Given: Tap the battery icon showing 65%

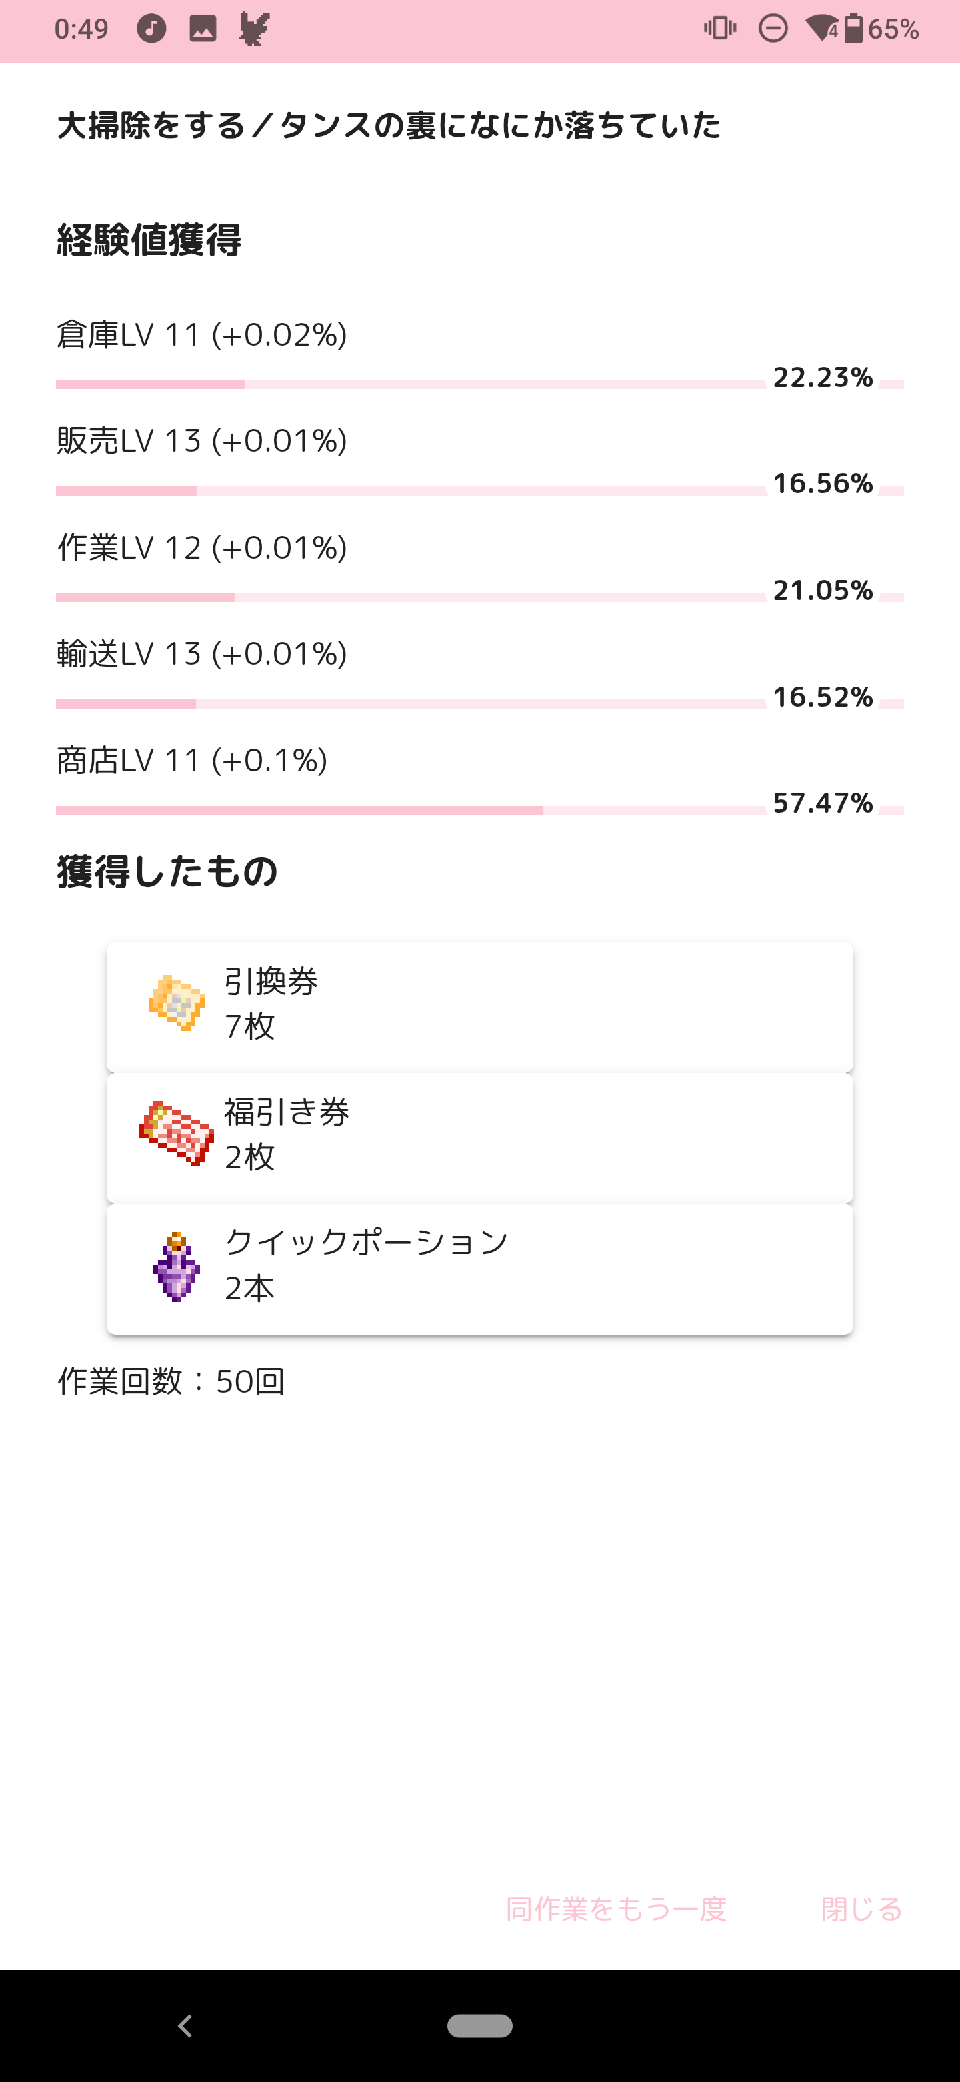Looking at the screenshot, I should pyautogui.click(x=853, y=29).
